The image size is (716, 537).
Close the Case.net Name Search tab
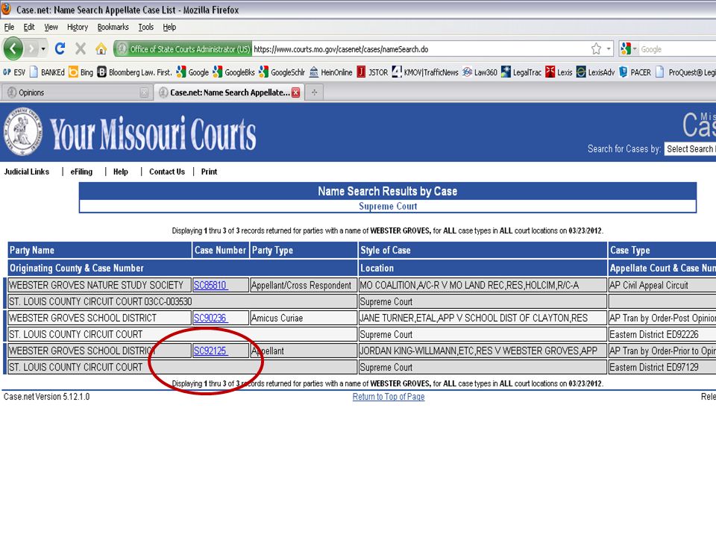[x=296, y=92]
